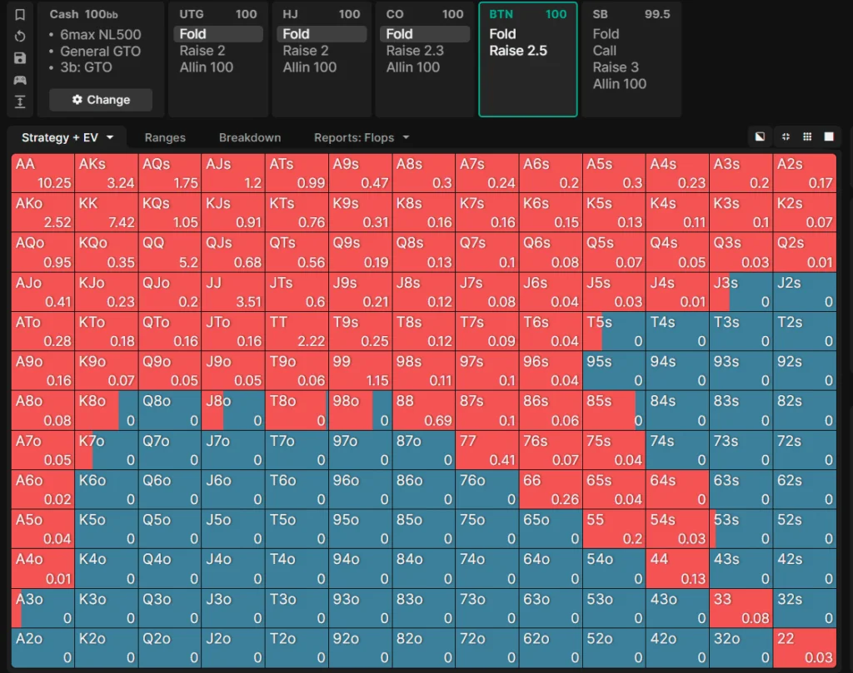This screenshot has height=673, width=853.
Task: Choose Allin 100 for the CO position
Action: pyautogui.click(x=412, y=67)
